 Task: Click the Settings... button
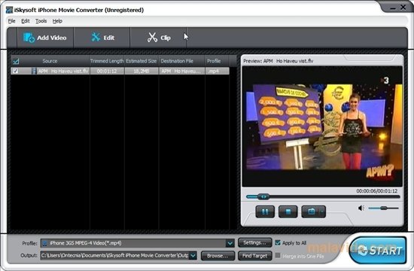point(254,242)
